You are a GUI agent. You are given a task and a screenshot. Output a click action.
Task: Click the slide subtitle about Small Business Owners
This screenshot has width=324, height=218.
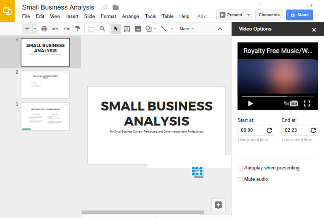[x=157, y=131]
